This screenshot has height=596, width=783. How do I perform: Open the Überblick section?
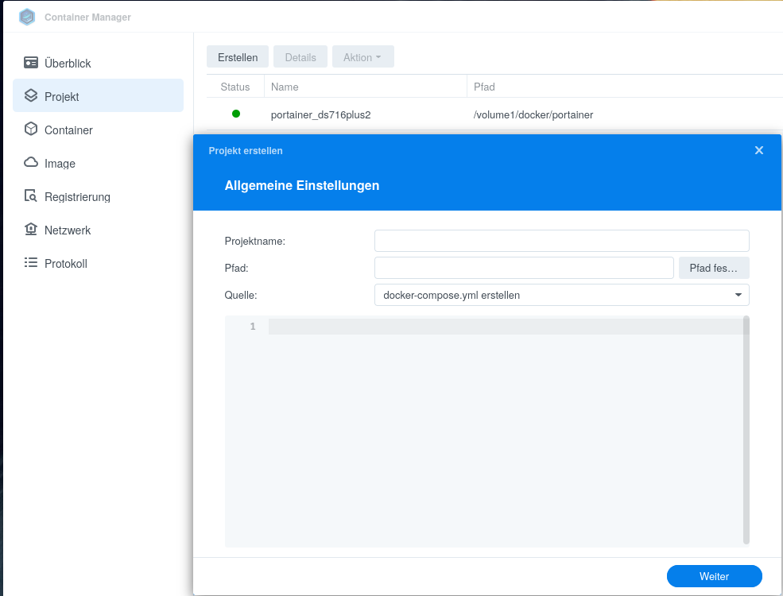coord(98,63)
